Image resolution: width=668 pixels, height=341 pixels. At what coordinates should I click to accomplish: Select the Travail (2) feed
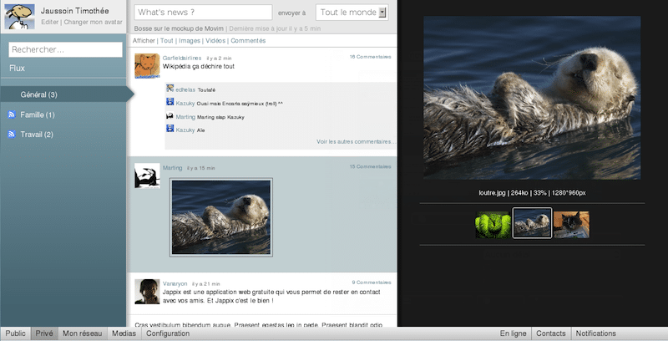point(37,135)
